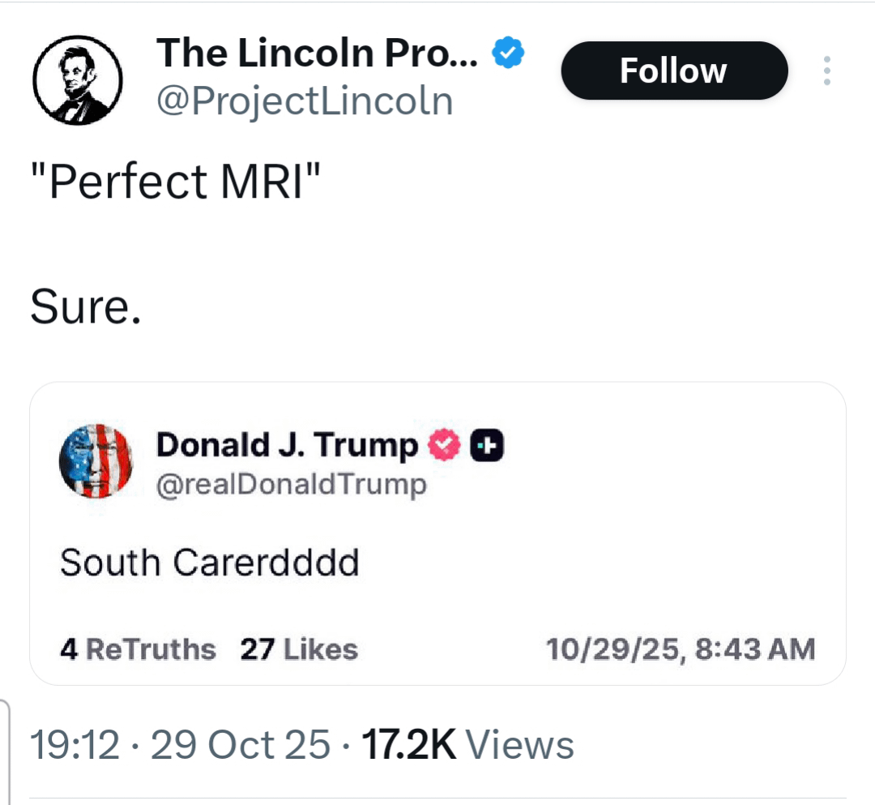
Task: Visit the @ProjectLincoln handle link
Action: 304,101
